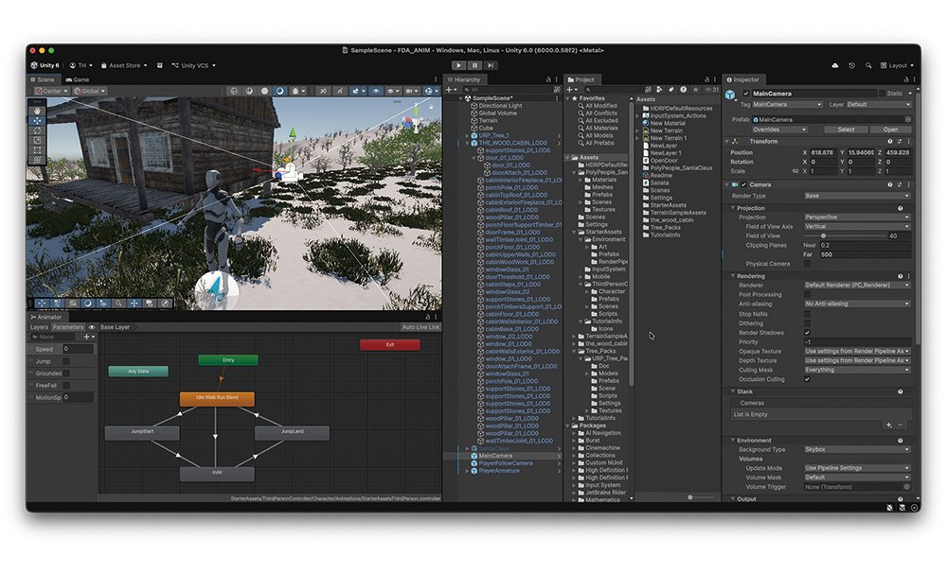Click the Project add (+) button
Viewport: 947px width, 573px height.
pos(571,89)
